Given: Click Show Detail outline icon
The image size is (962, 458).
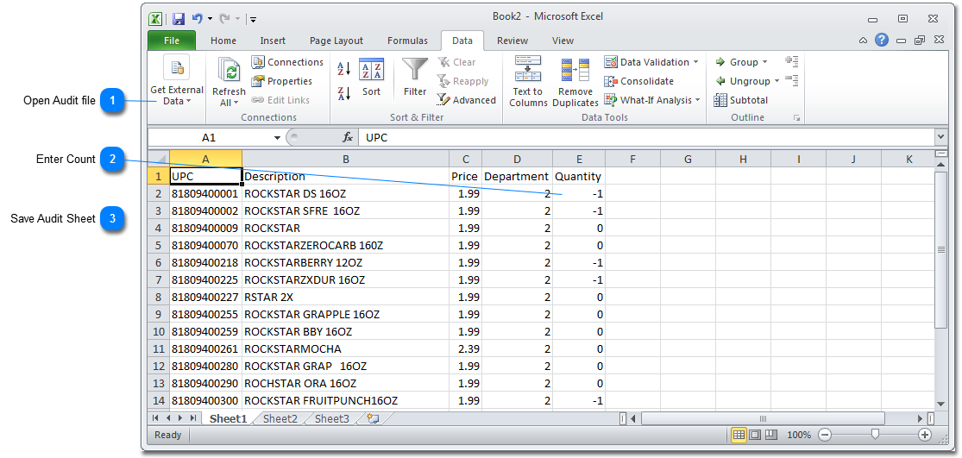Looking at the screenshot, I should click(x=791, y=61).
